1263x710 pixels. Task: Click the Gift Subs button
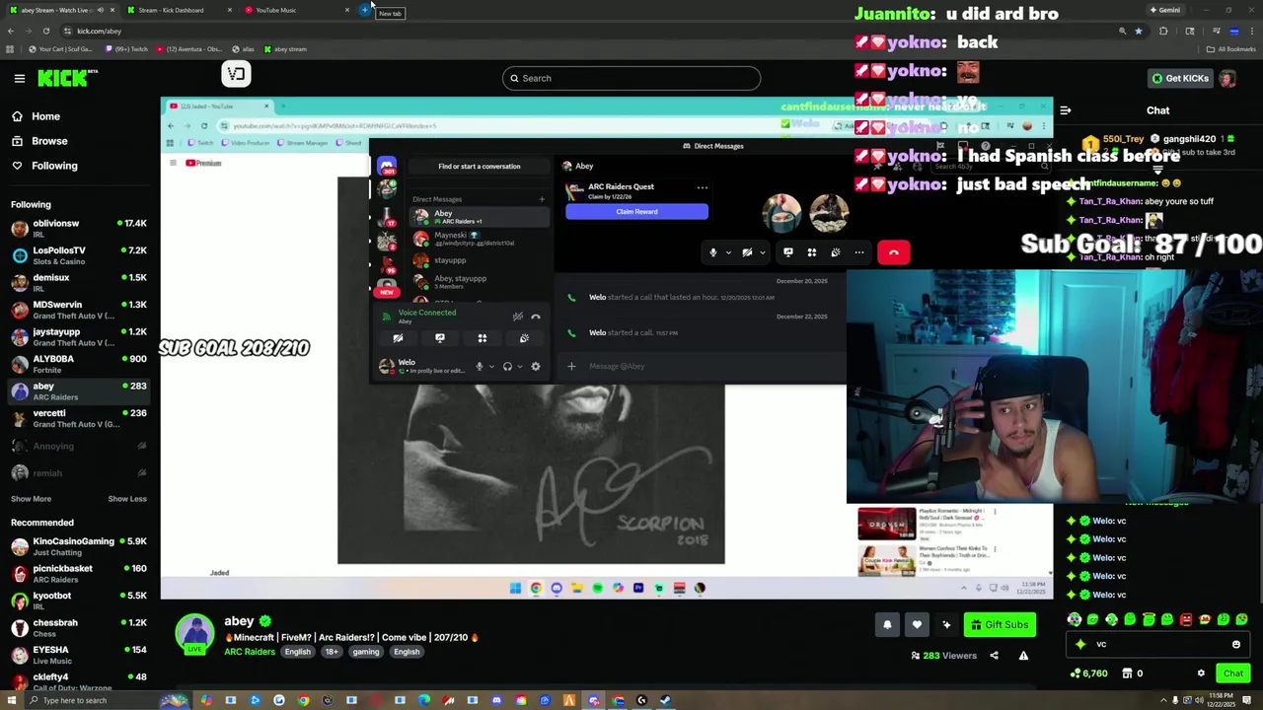[x=999, y=624]
